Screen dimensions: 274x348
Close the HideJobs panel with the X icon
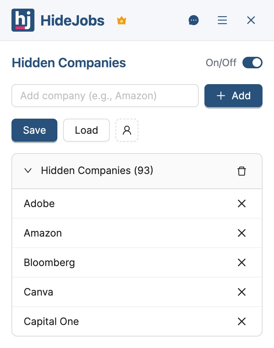[x=251, y=20]
